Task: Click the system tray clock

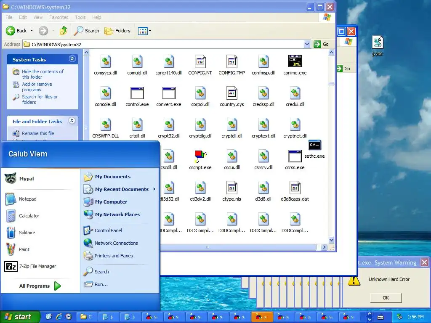Action: pyautogui.click(x=415, y=317)
